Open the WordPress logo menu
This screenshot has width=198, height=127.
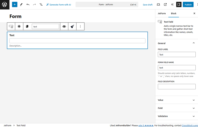coord(5,5)
